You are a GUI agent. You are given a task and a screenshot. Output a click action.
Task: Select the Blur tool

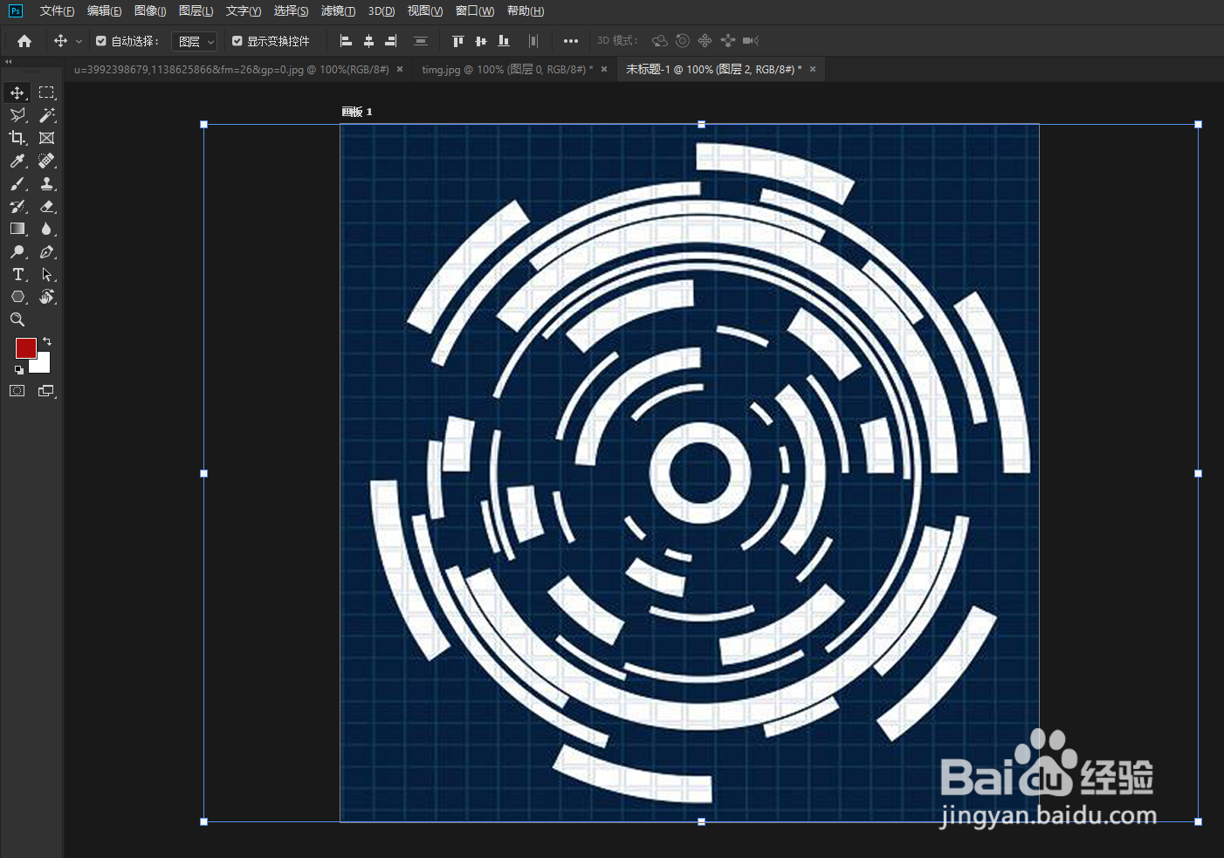coord(47,229)
